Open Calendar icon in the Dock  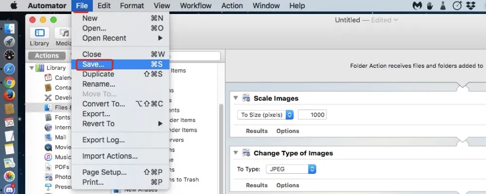pos(9,122)
